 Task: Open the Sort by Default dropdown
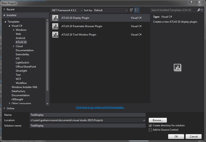pos(111,10)
